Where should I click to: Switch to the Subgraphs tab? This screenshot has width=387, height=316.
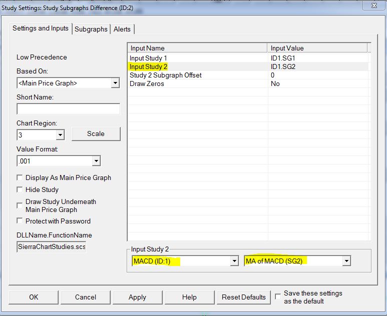[x=91, y=29]
